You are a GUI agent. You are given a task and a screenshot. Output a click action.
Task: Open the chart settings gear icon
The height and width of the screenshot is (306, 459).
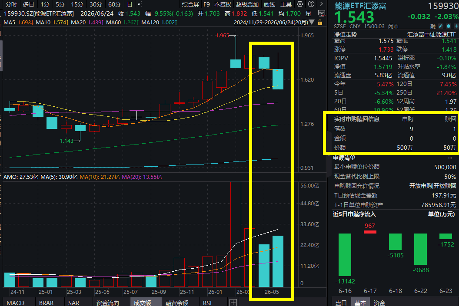coord(300,4)
